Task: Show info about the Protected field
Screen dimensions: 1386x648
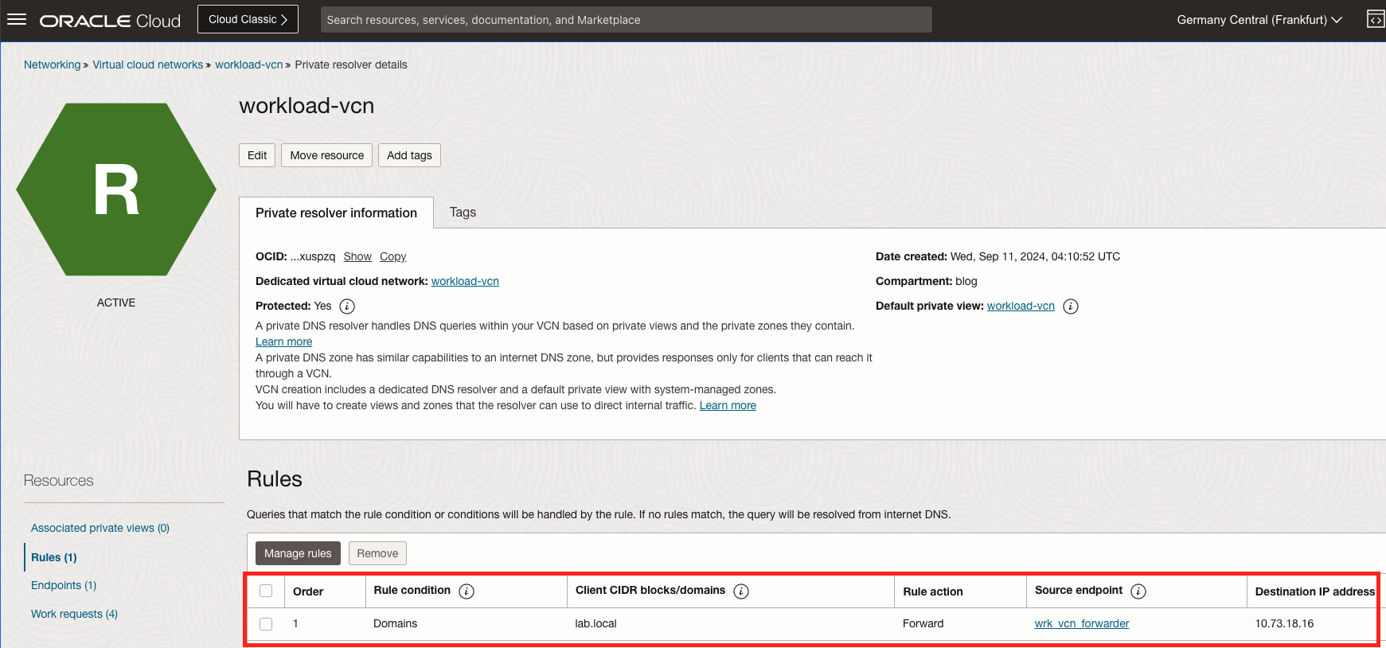Action: (347, 306)
